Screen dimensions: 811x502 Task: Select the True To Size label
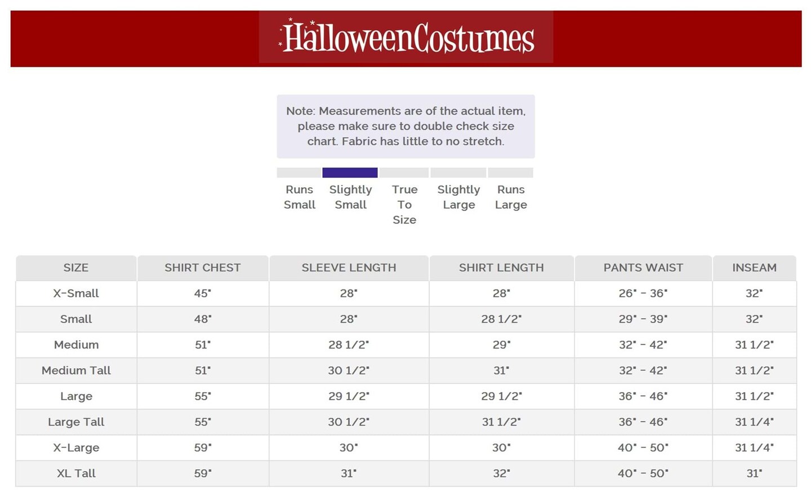click(x=404, y=205)
